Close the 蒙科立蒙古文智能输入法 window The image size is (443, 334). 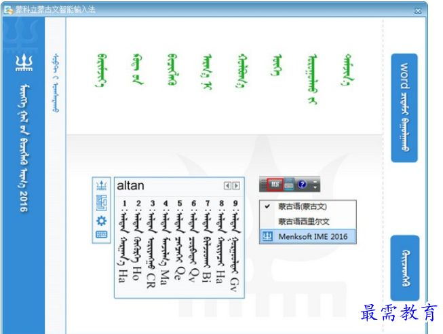point(418,11)
